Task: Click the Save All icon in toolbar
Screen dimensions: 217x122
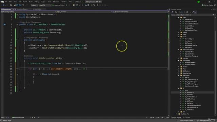Action: point(20,5)
